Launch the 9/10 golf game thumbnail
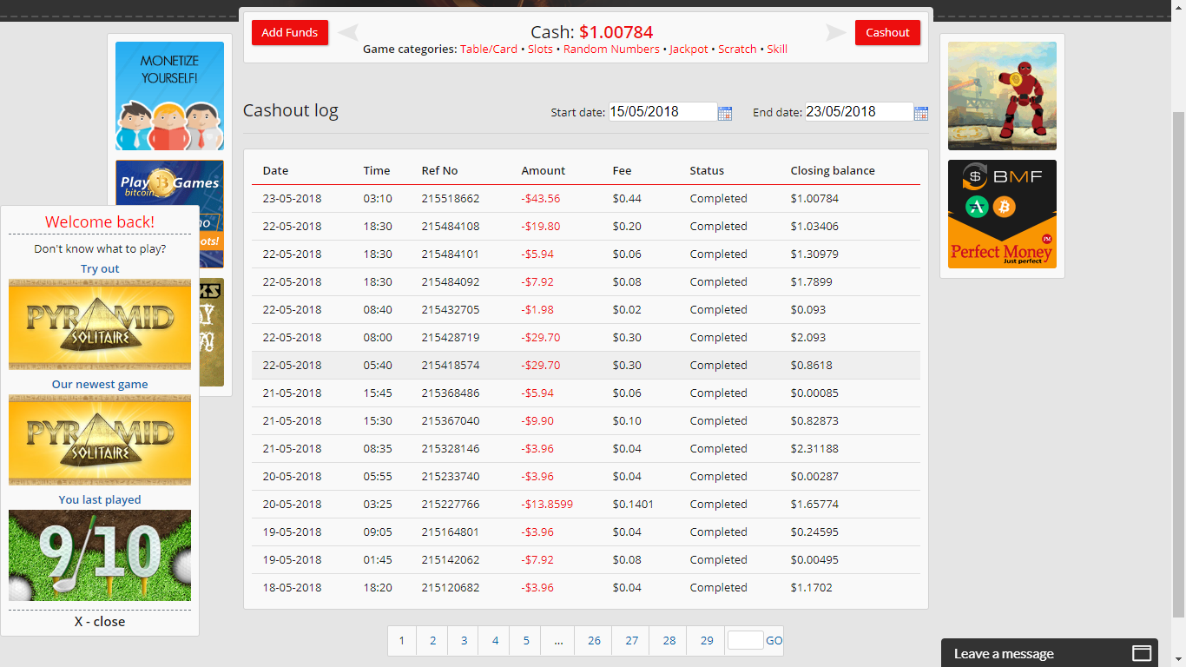 click(x=100, y=555)
